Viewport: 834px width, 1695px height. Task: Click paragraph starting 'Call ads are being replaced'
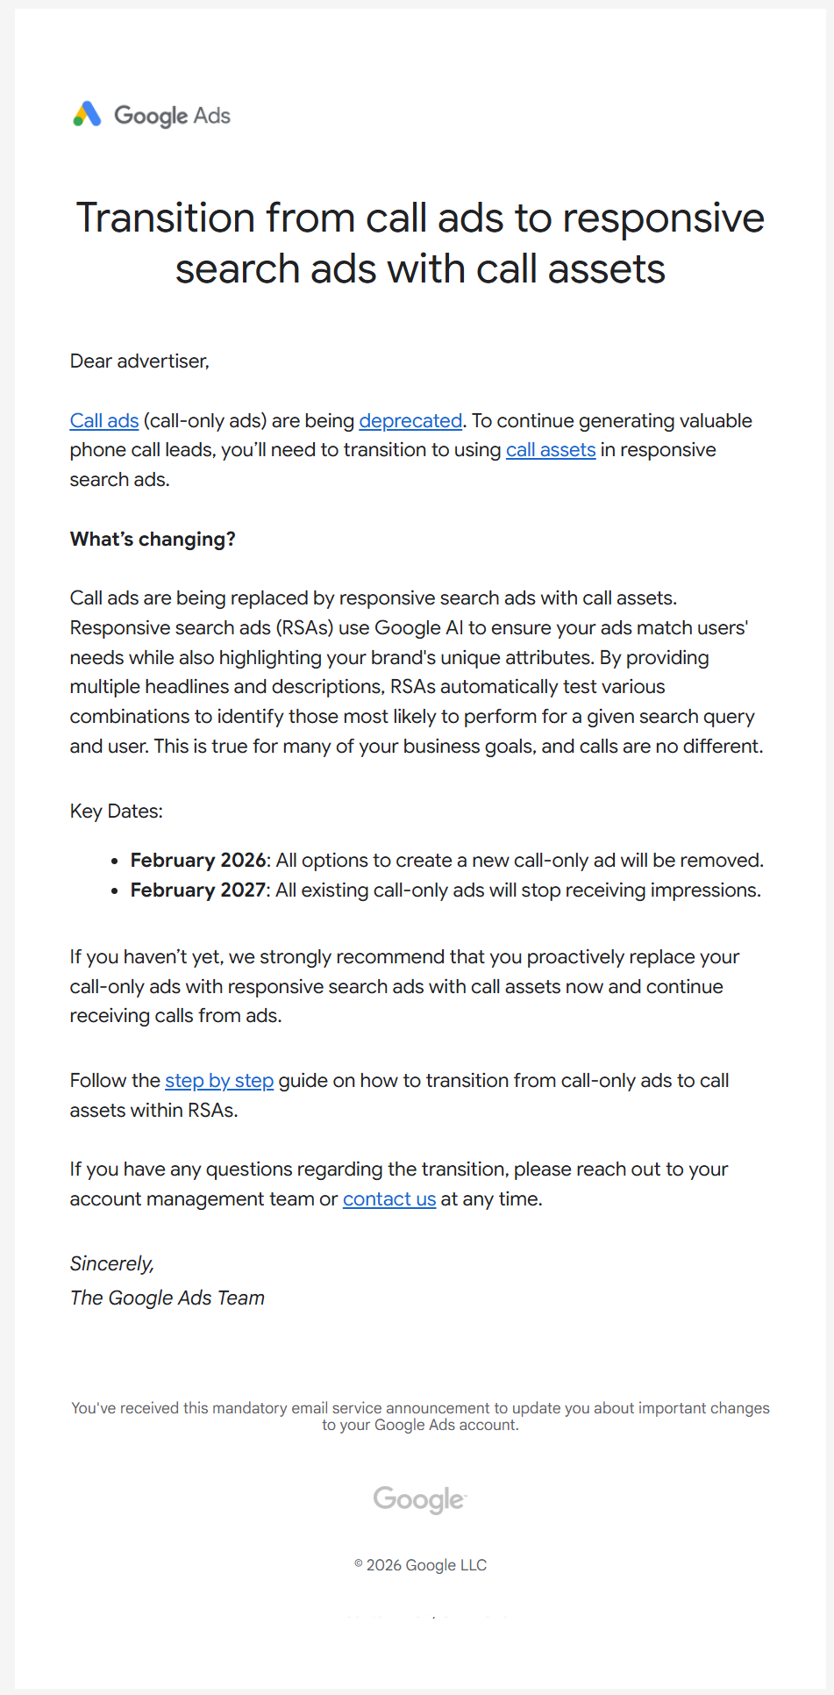[x=417, y=672]
